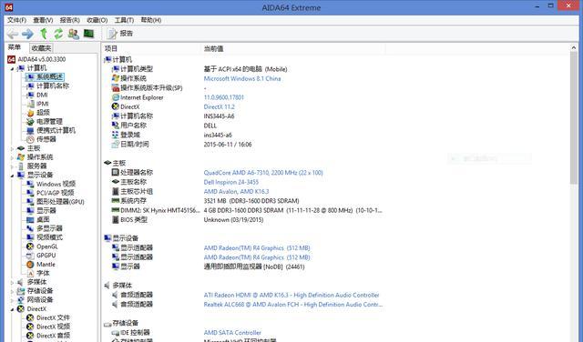The image size is (583, 342).
Task: Click the Forward navigation arrow
Action: [27, 35]
